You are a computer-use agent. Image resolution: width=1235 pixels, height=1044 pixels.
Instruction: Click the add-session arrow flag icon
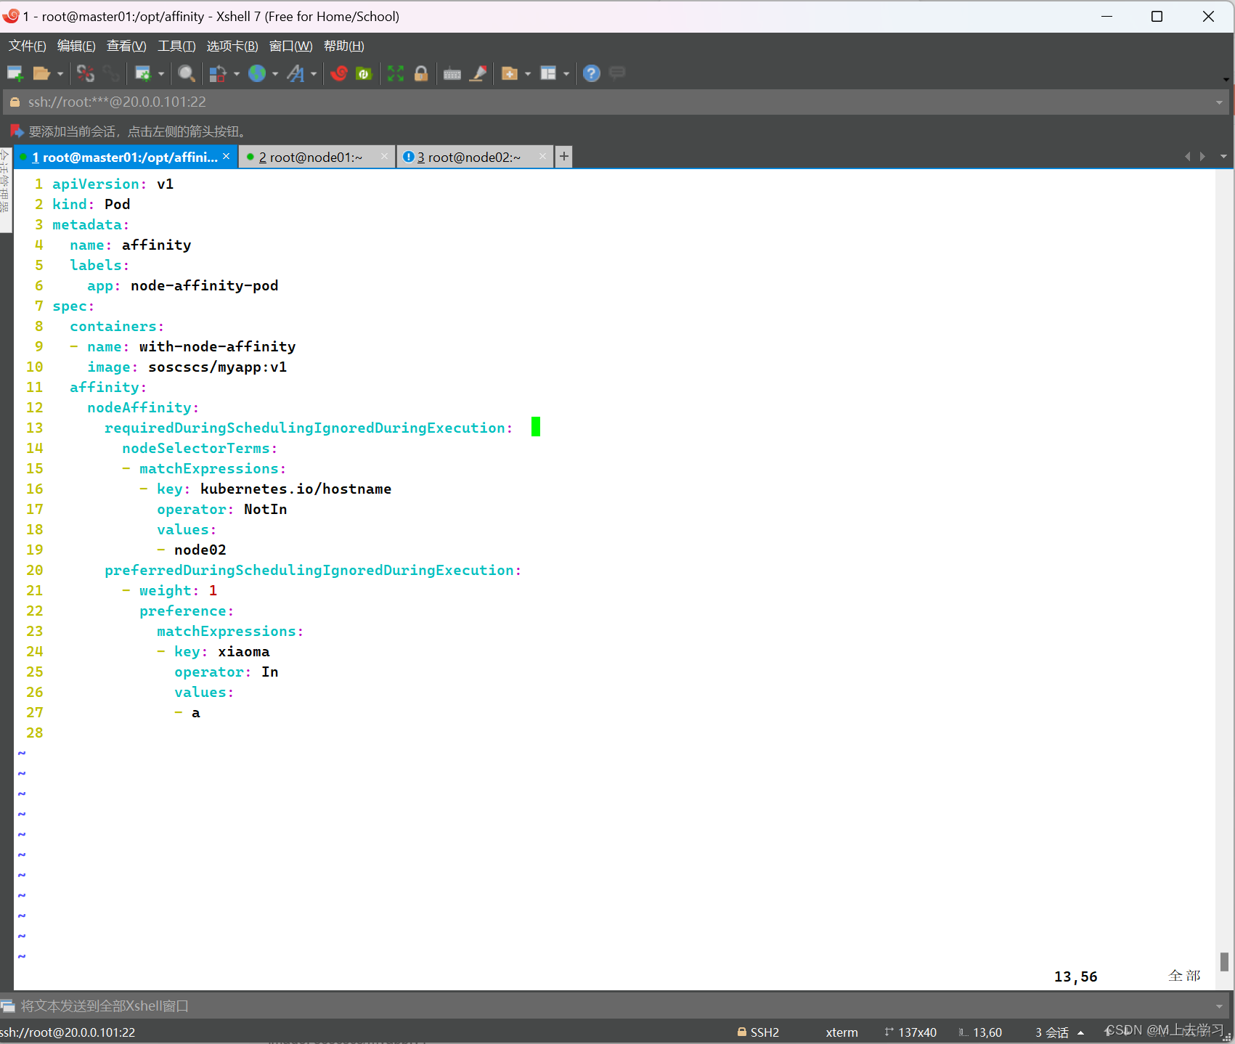point(16,131)
